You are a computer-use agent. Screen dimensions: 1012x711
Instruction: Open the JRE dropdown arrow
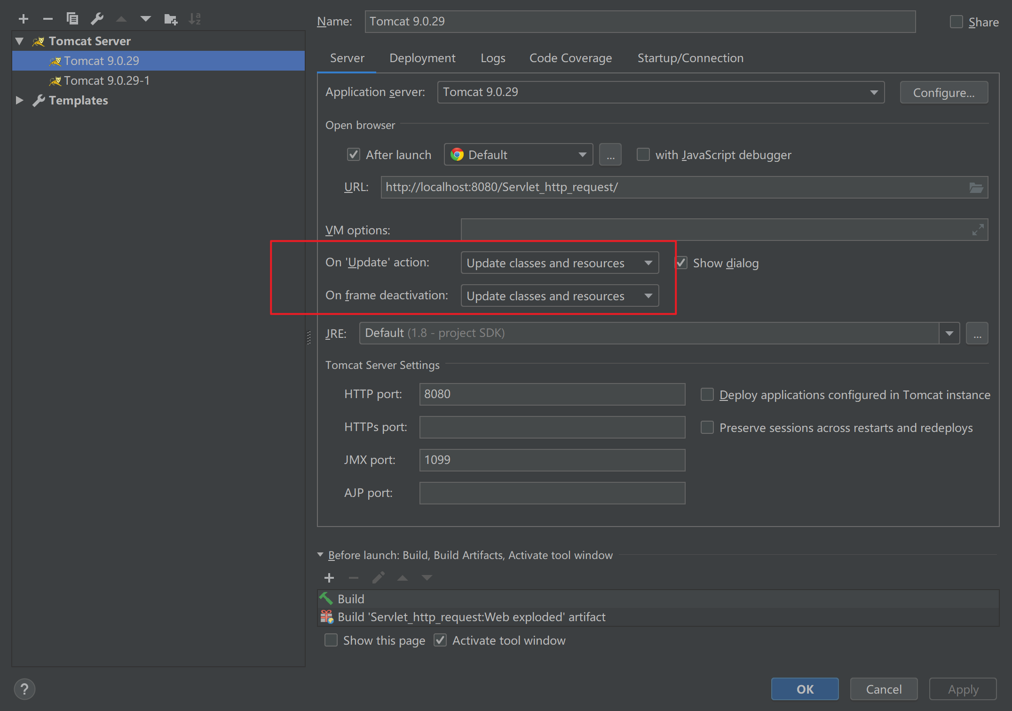tap(949, 334)
